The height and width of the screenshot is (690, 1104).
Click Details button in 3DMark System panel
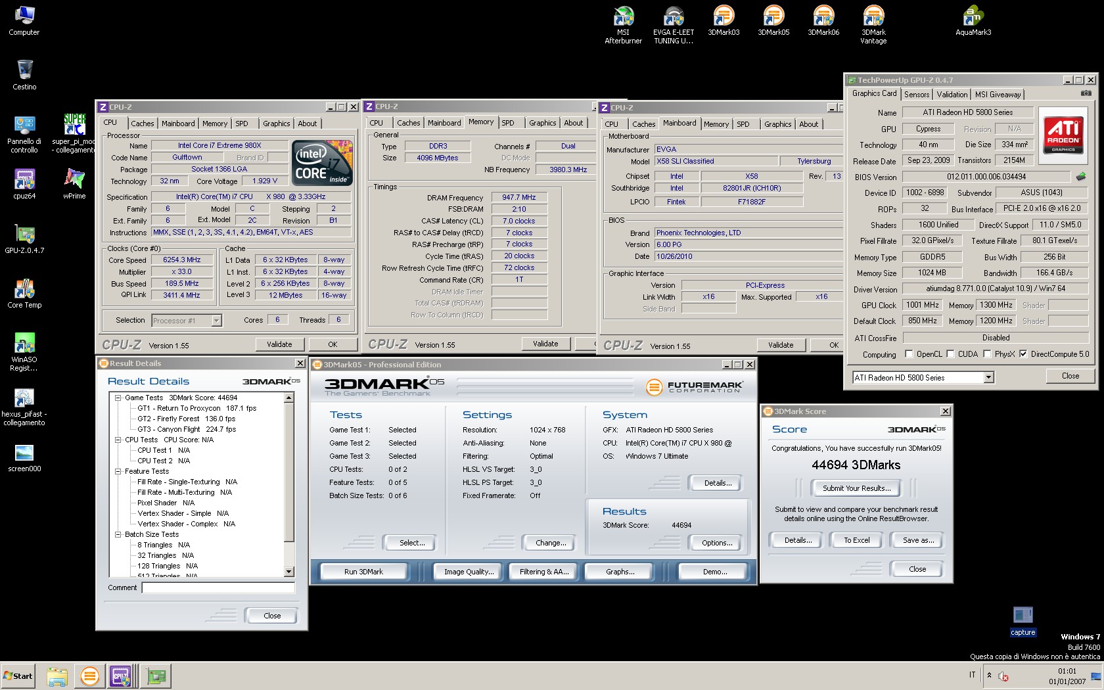[x=718, y=483]
